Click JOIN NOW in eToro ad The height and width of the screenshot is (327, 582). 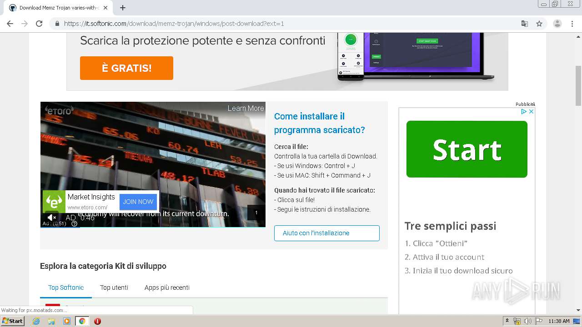tap(138, 202)
